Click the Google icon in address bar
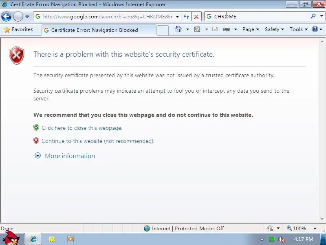Viewport: 326px width, 245px height. coord(38,16)
